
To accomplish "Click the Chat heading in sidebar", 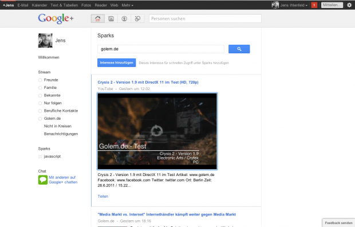I will 42,171.
